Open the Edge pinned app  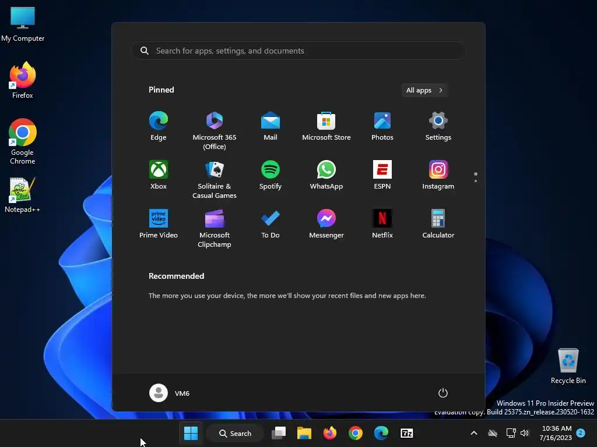(159, 126)
